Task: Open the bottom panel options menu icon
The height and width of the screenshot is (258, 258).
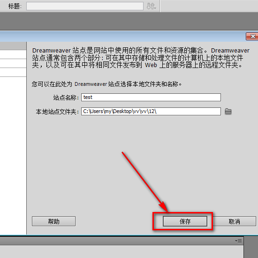Action: pyautogui.click(x=238, y=241)
